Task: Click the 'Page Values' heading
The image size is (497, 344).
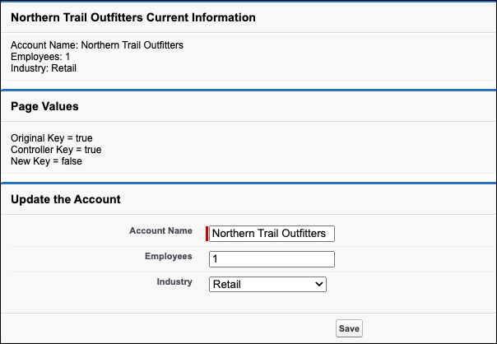Action: (44, 106)
